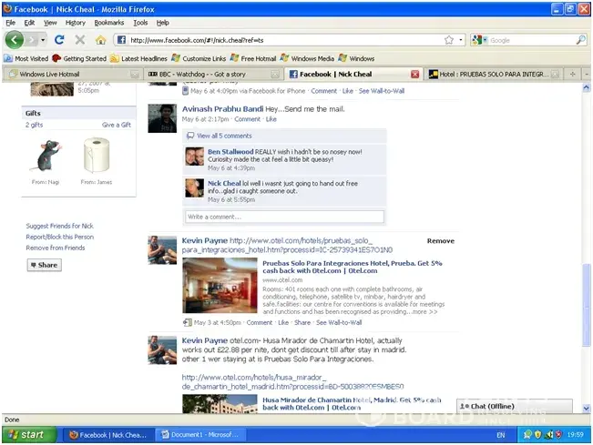Bookmark this page with the star icon
Viewport: 593px width, 445px height.
coord(449,40)
